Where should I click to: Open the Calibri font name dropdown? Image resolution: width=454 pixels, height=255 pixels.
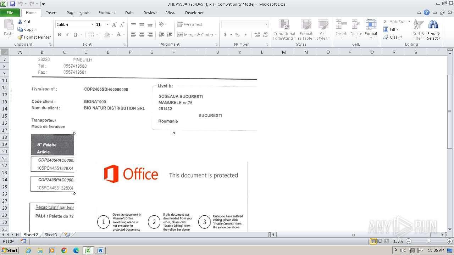click(92, 24)
